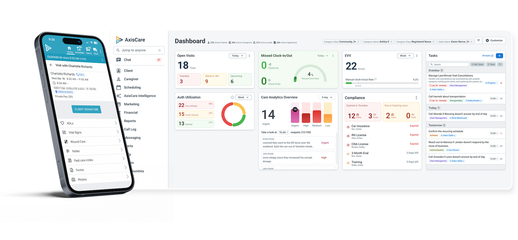
Task: Open AxisCare Intelligence sparkle icon
Action: pyautogui.click(x=119, y=96)
